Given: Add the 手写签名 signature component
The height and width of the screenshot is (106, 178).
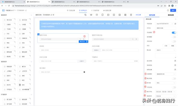Looking at the screenshot, I should coord(9,89).
